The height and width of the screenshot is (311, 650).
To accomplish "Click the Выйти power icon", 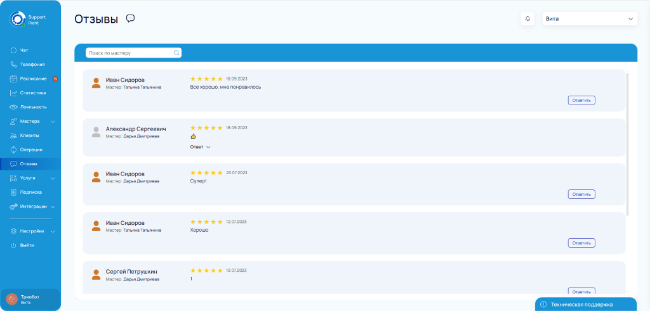I will click(x=13, y=245).
